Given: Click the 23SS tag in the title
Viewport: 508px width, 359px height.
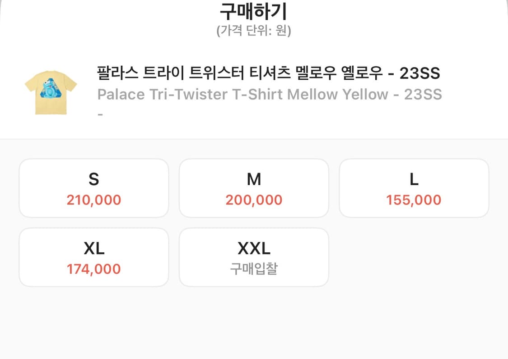Looking at the screenshot, I should 419,73.
